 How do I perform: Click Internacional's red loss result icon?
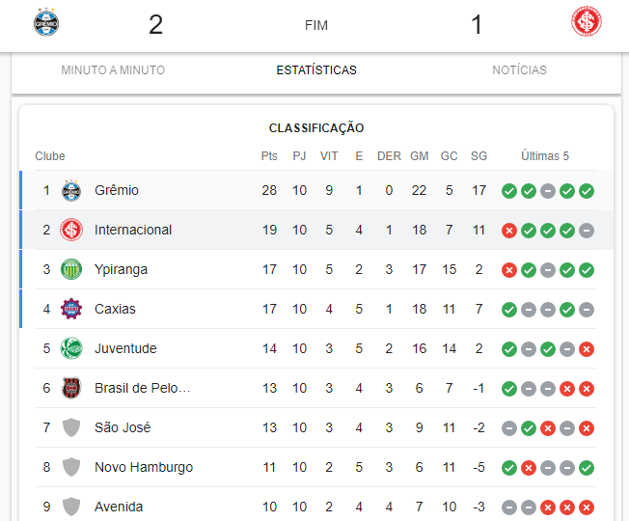(x=509, y=231)
